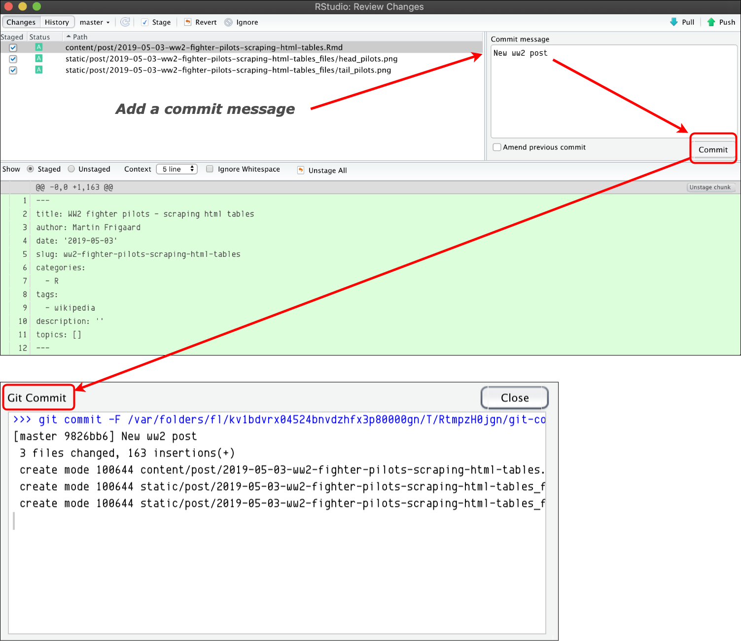Click the Ignore icon

click(x=228, y=22)
